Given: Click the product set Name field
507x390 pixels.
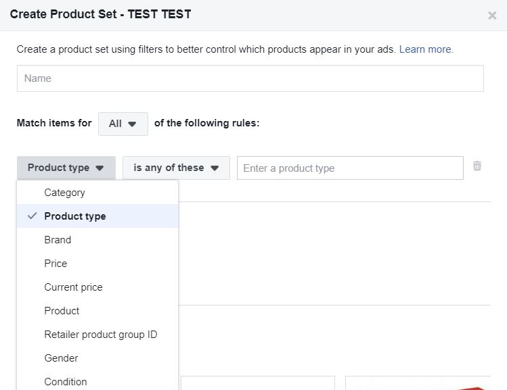Looking at the screenshot, I should [x=250, y=78].
